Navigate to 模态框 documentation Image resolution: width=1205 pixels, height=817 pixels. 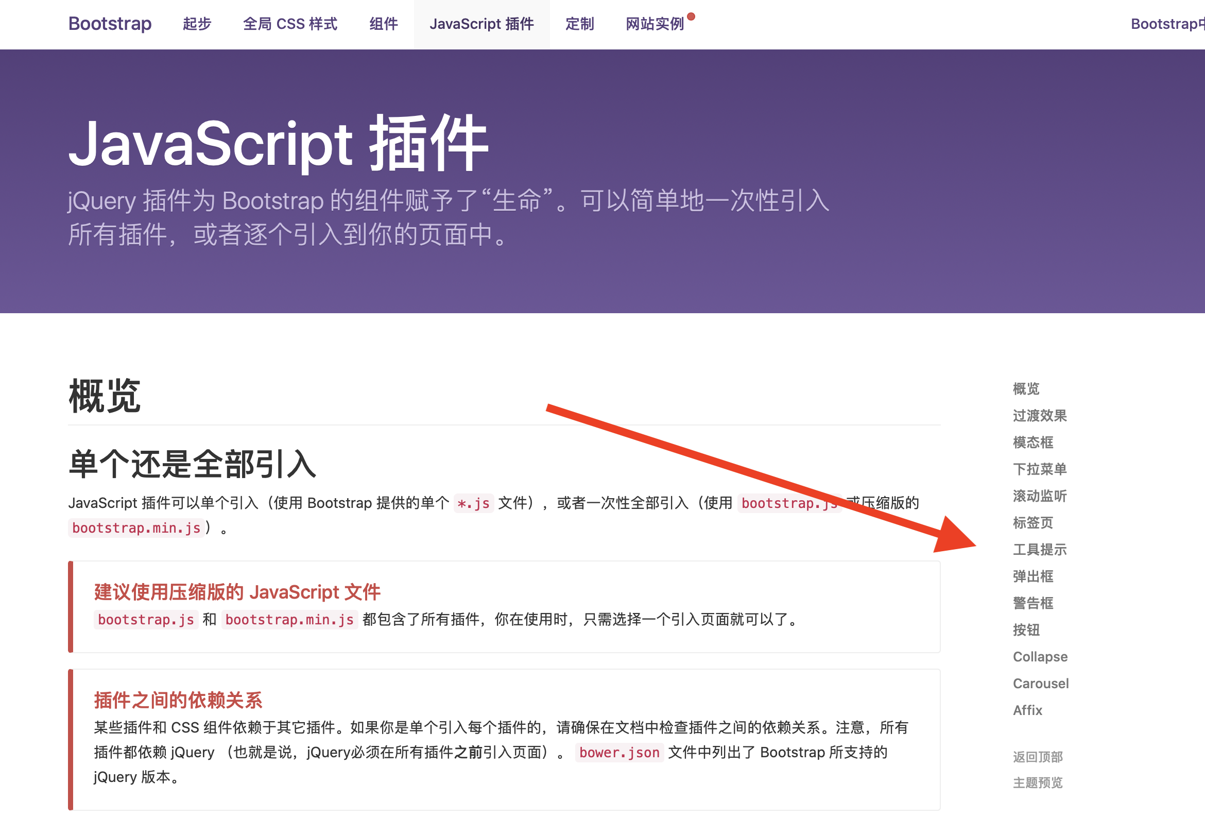(1032, 442)
